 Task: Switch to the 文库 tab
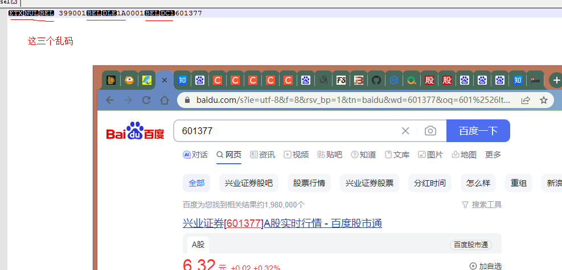click(397, 155)
